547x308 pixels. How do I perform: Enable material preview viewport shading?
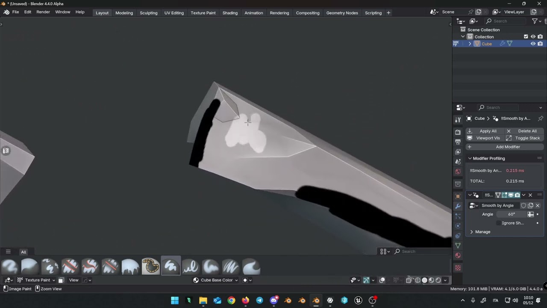point(431,280)
